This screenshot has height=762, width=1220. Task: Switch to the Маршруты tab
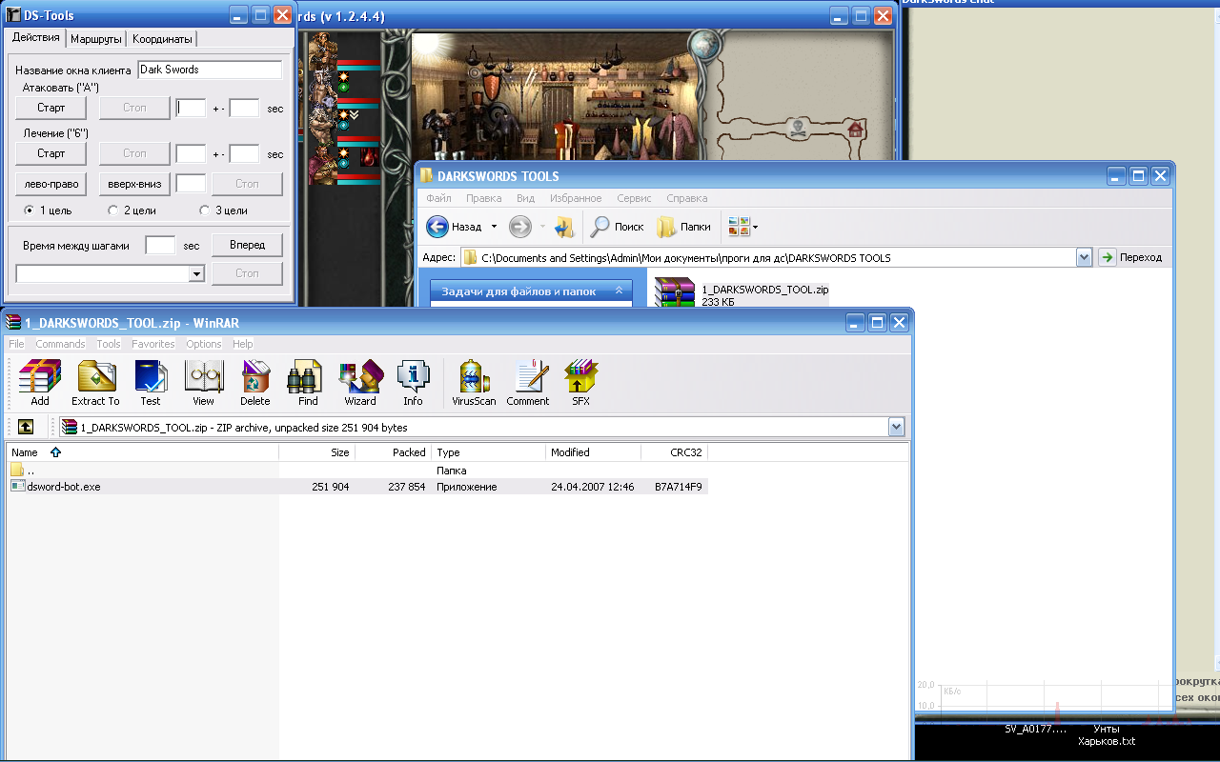pos(96,39)
